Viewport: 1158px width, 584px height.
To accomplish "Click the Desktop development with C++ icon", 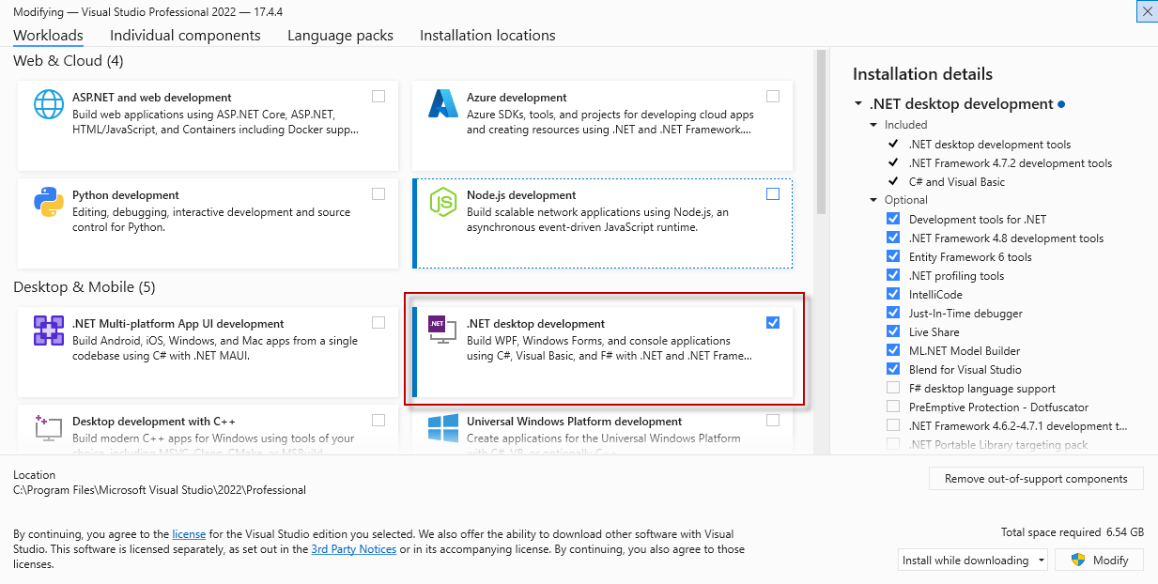I will point(49,430).
